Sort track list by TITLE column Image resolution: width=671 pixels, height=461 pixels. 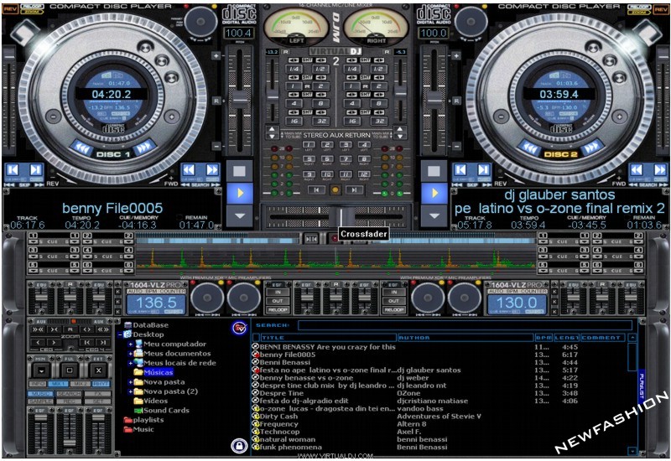coord(328,338)
